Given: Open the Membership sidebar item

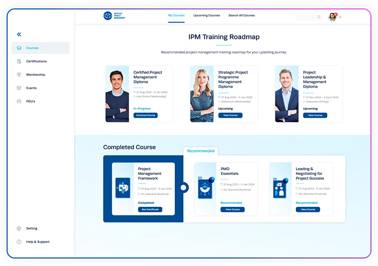Looking at the screenshot, I should (x=40, y=74).
